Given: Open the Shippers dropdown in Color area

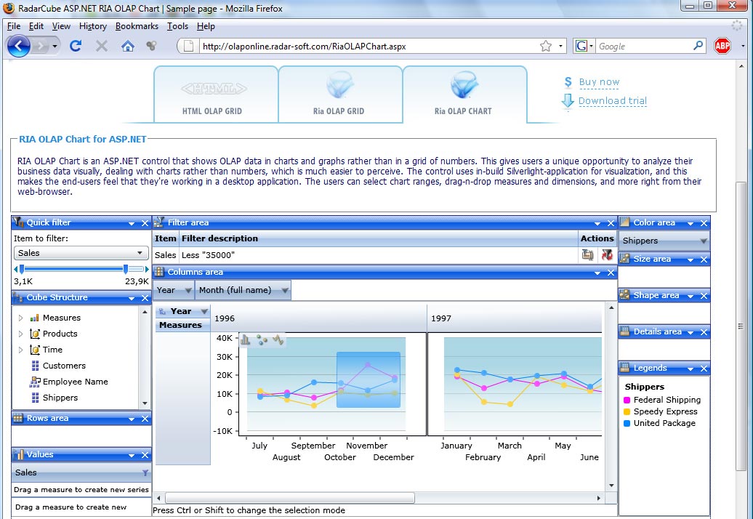Looking at the screenshot, I should (x=703, y=241).
